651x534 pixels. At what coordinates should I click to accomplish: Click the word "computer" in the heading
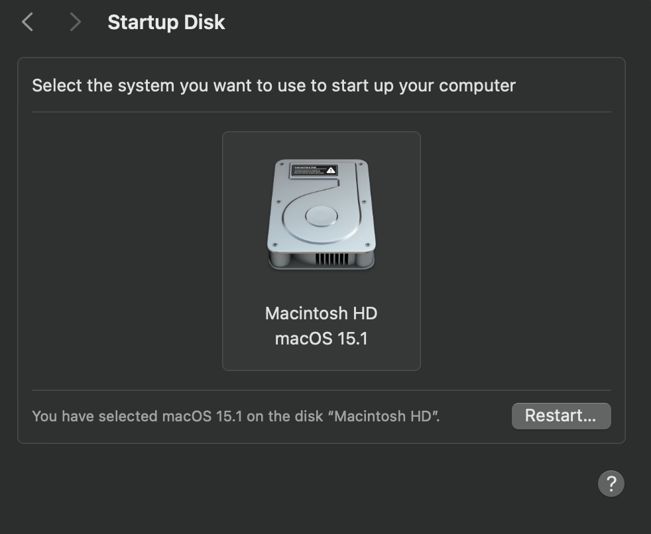[x=477, y=85]
